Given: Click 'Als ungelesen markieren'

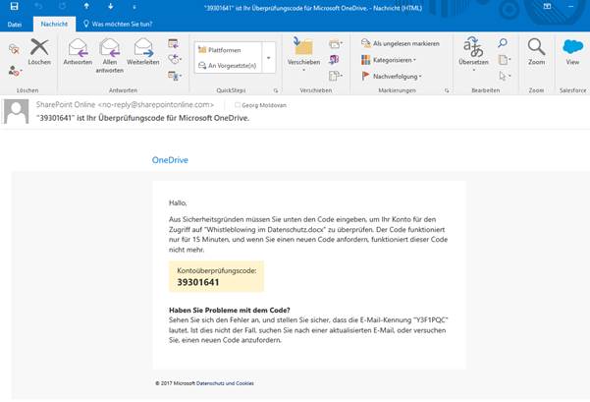Looking at the screenshot, I should [x=401, y=43].
